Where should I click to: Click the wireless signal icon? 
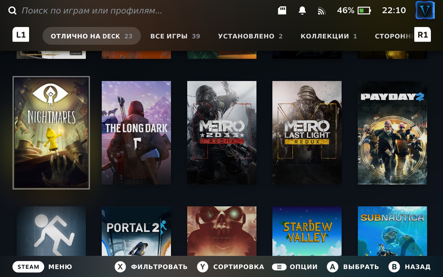tap(322, 10)
